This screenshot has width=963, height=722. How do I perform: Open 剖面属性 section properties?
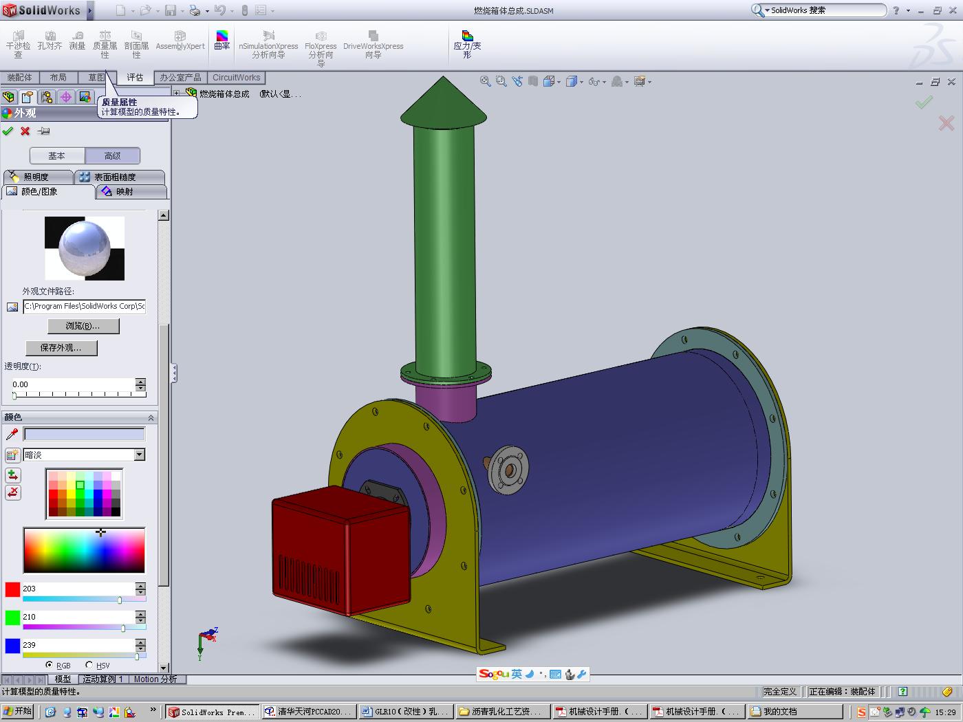pos(136,44)
